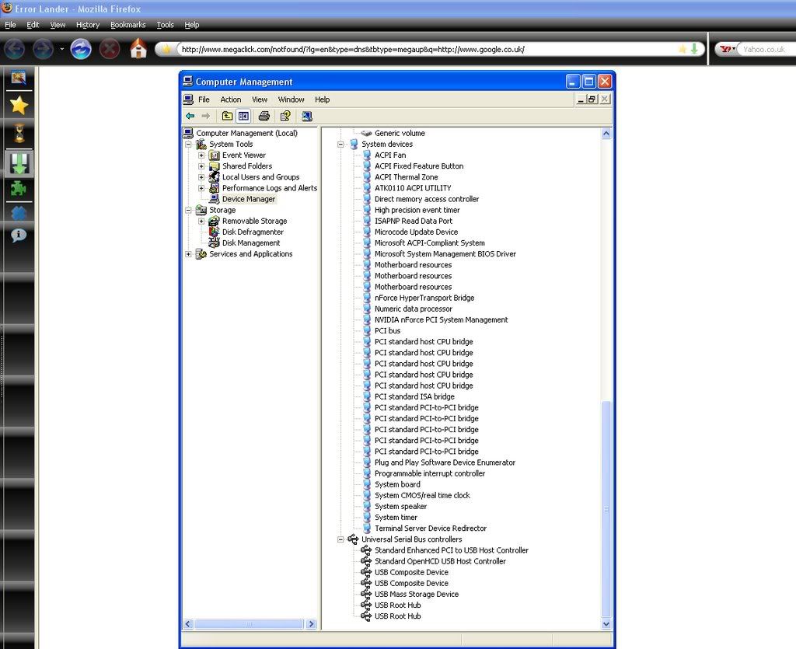This screenshot has width=796, height=649.
Task: Click the red Stop loading button
Action: click(109, 49)
